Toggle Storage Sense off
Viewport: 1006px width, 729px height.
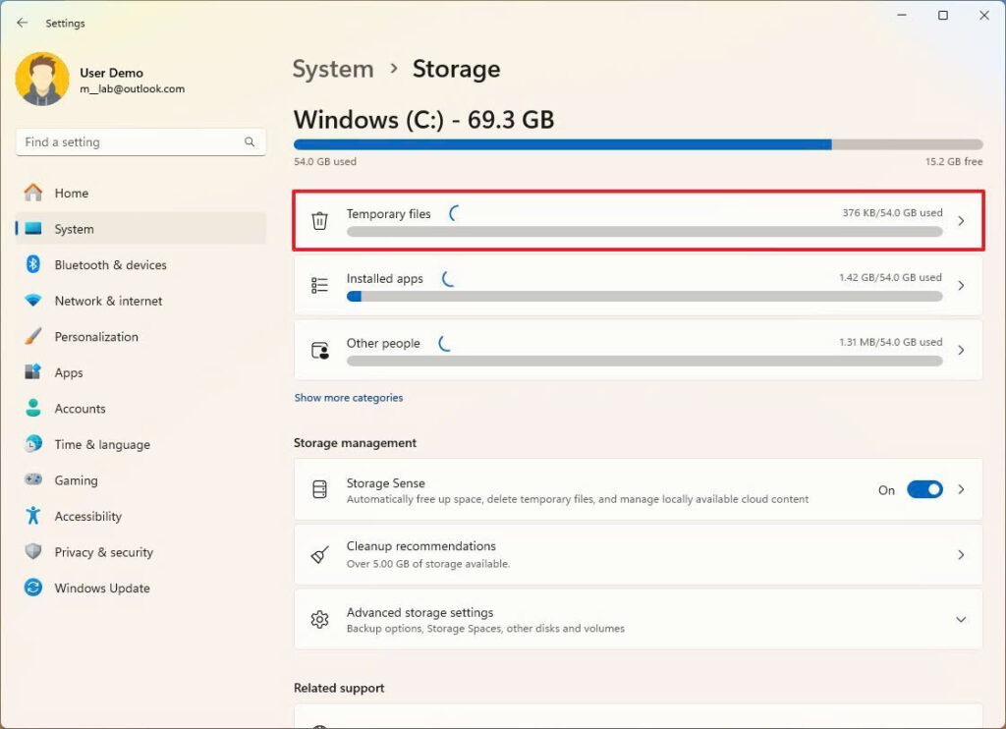click(x=924, y=489)
